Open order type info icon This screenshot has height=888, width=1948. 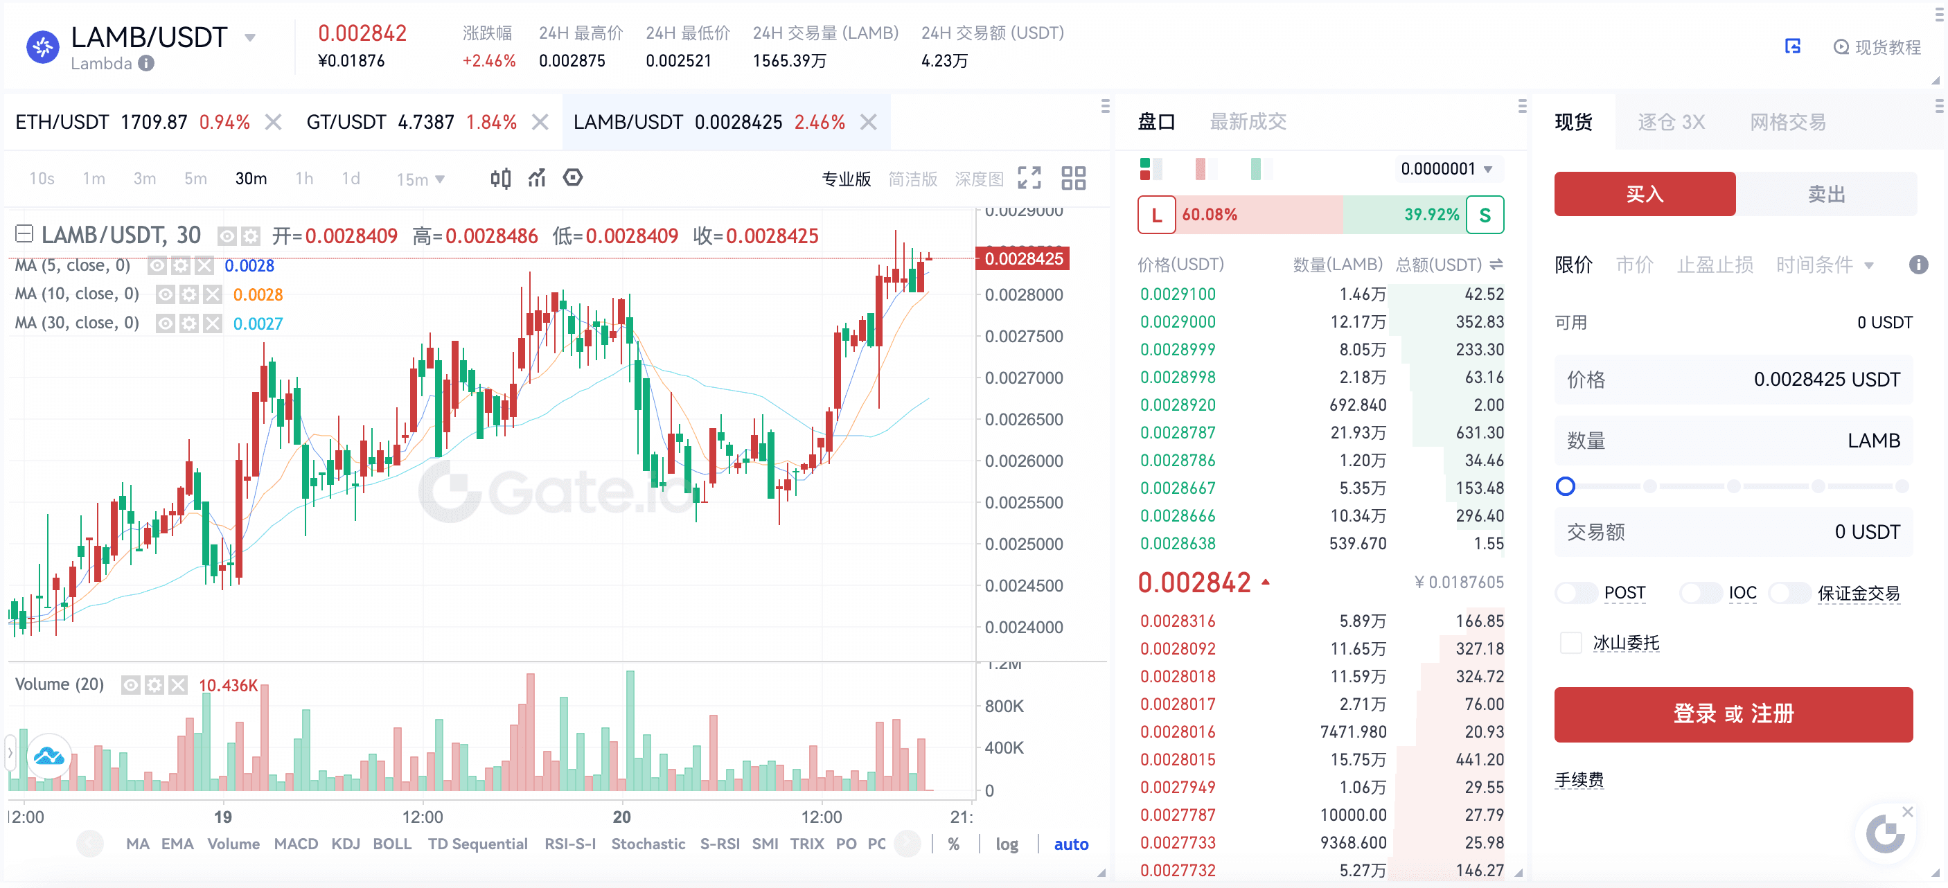pyautogui.click(x=1918, y=265)
